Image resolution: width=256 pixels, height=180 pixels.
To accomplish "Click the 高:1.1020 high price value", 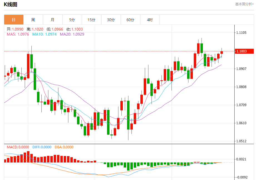I will point(35,29).
